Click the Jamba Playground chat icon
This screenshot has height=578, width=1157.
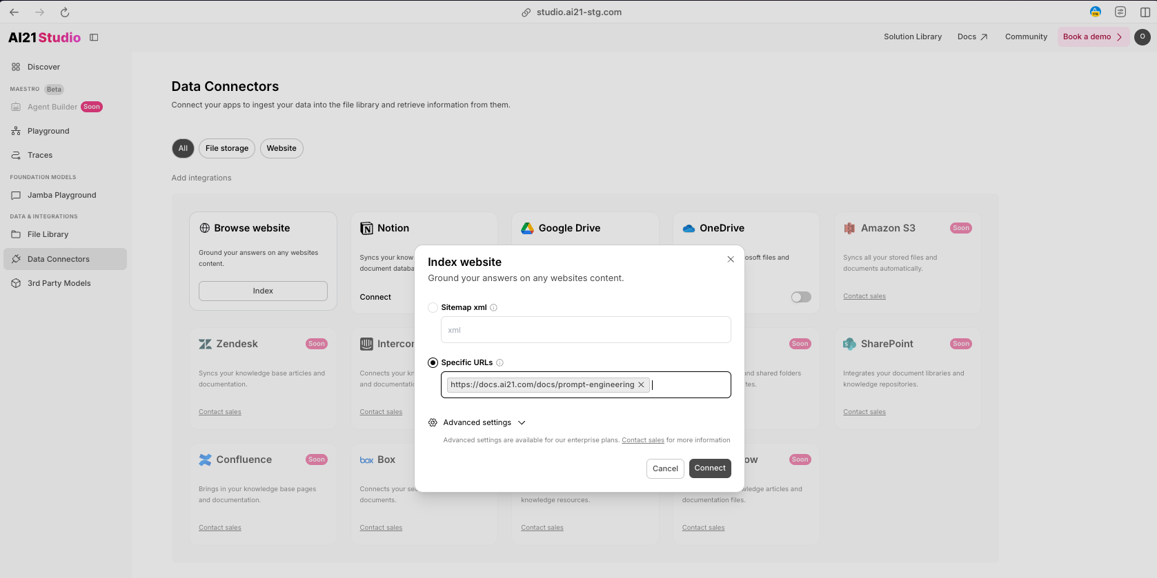click(16, 195)
